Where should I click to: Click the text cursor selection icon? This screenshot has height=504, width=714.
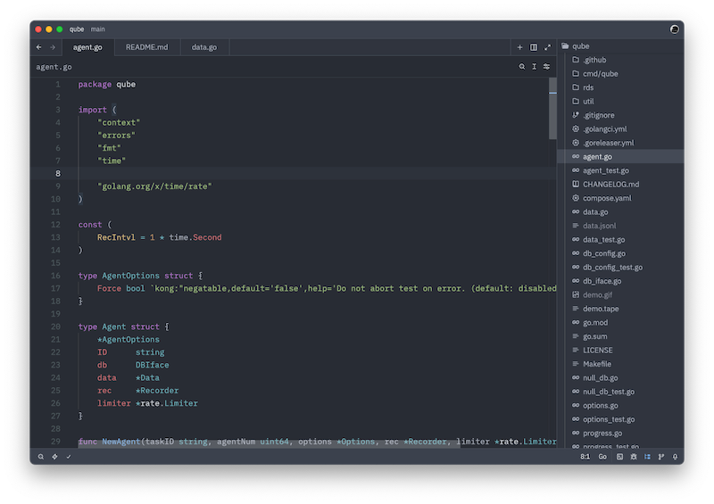click(534, 67)
